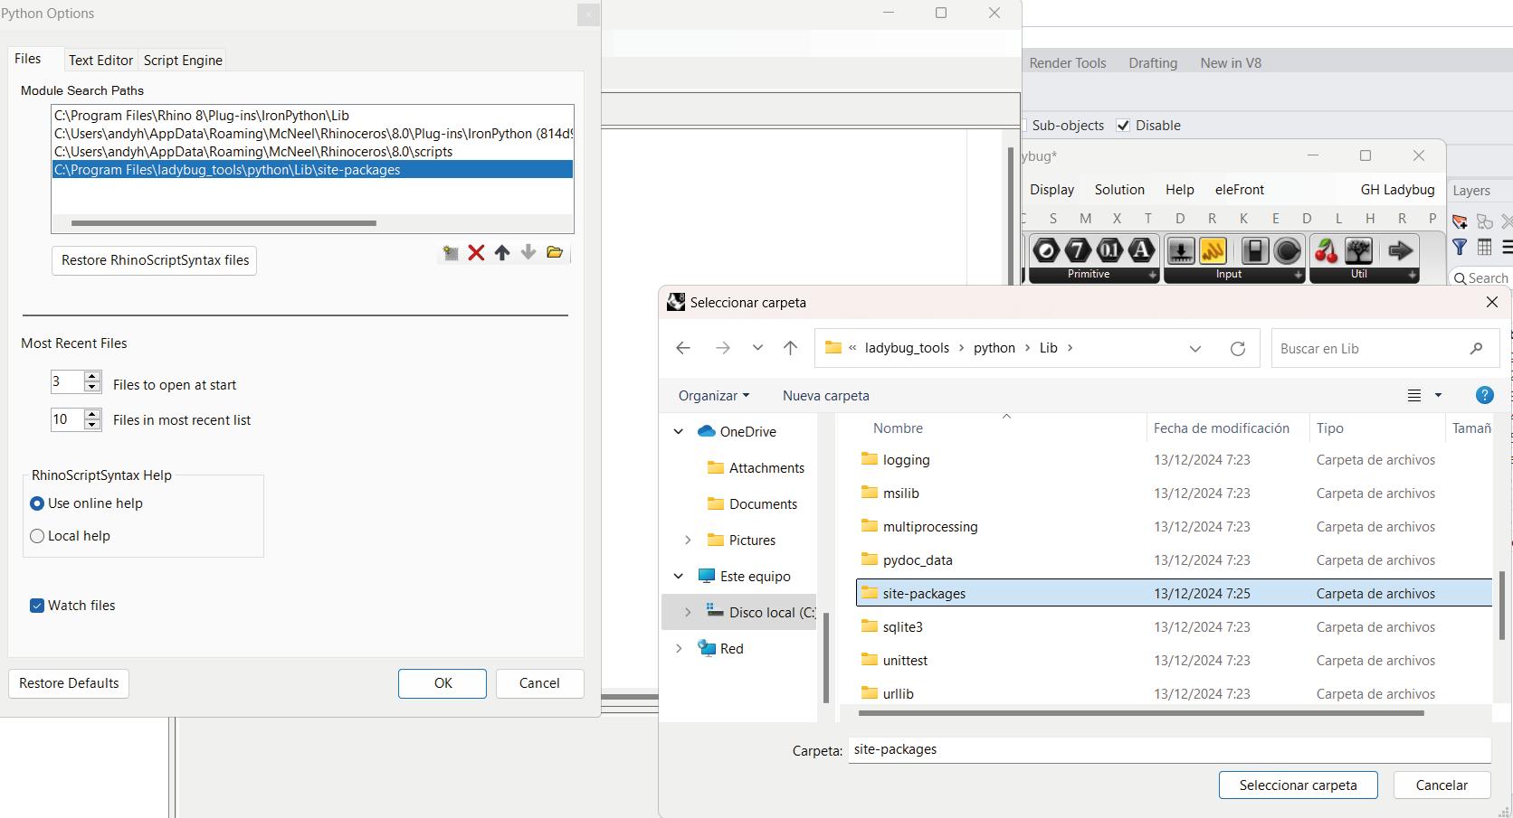1513x818 pixels.
Task: Click the Carpeta name input field
Action: point(1169,749)
